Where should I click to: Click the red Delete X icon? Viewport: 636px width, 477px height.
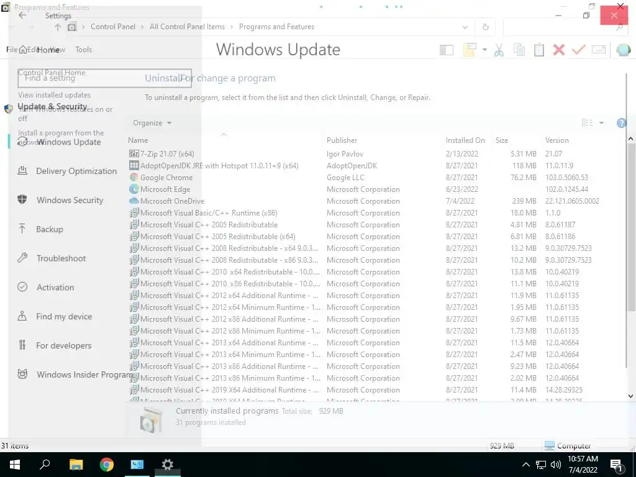[558, 50]
